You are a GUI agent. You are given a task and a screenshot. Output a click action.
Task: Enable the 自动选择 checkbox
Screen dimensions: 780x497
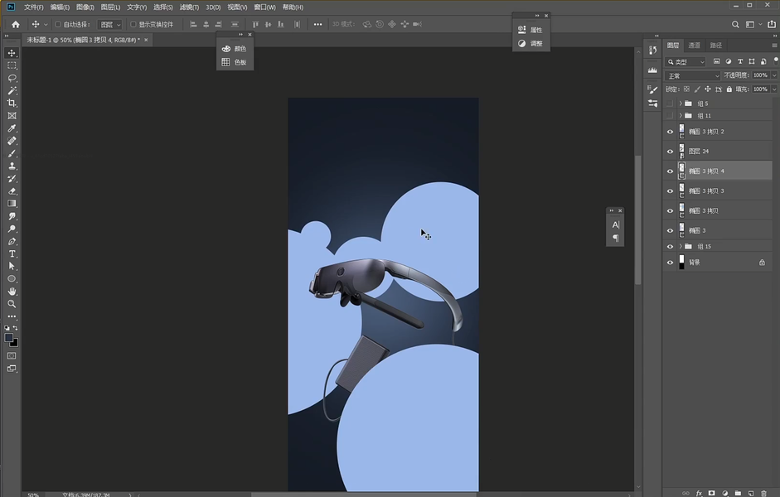tap(58, 24)
